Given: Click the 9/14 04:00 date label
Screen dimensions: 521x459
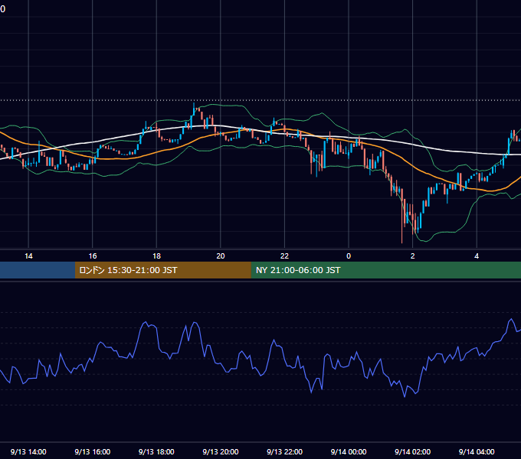Looking at the screenshot, I should pos(477,451).
